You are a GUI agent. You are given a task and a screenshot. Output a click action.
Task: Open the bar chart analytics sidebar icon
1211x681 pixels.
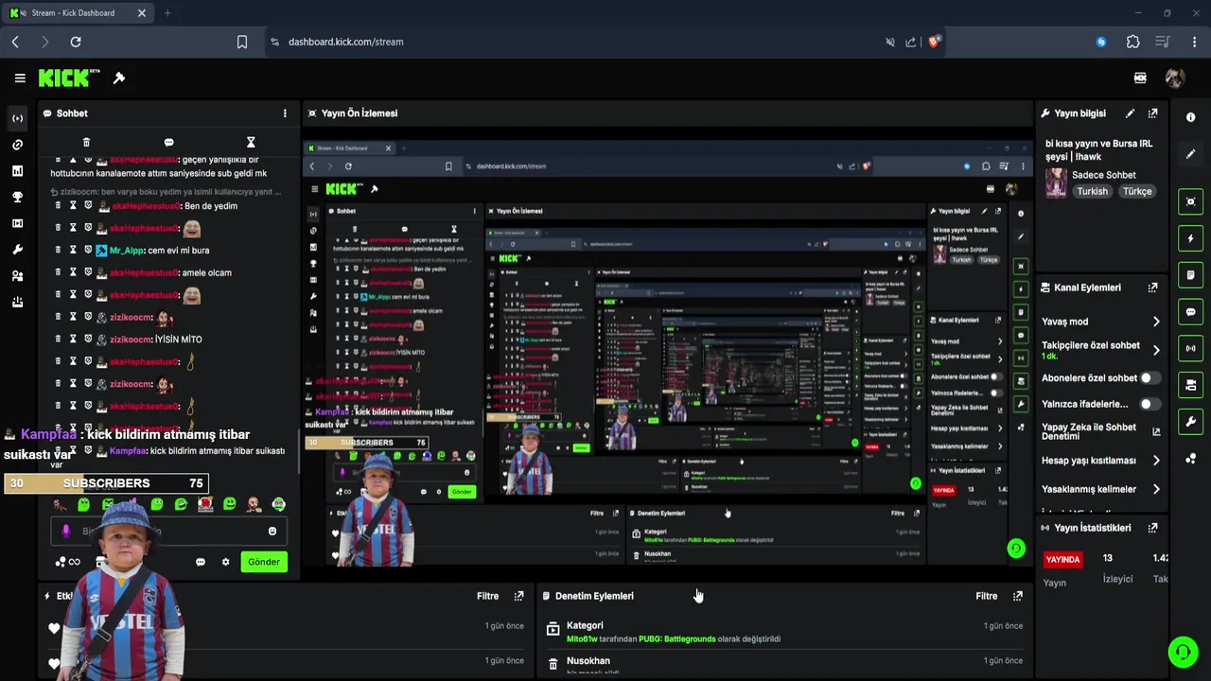(17, 171)
